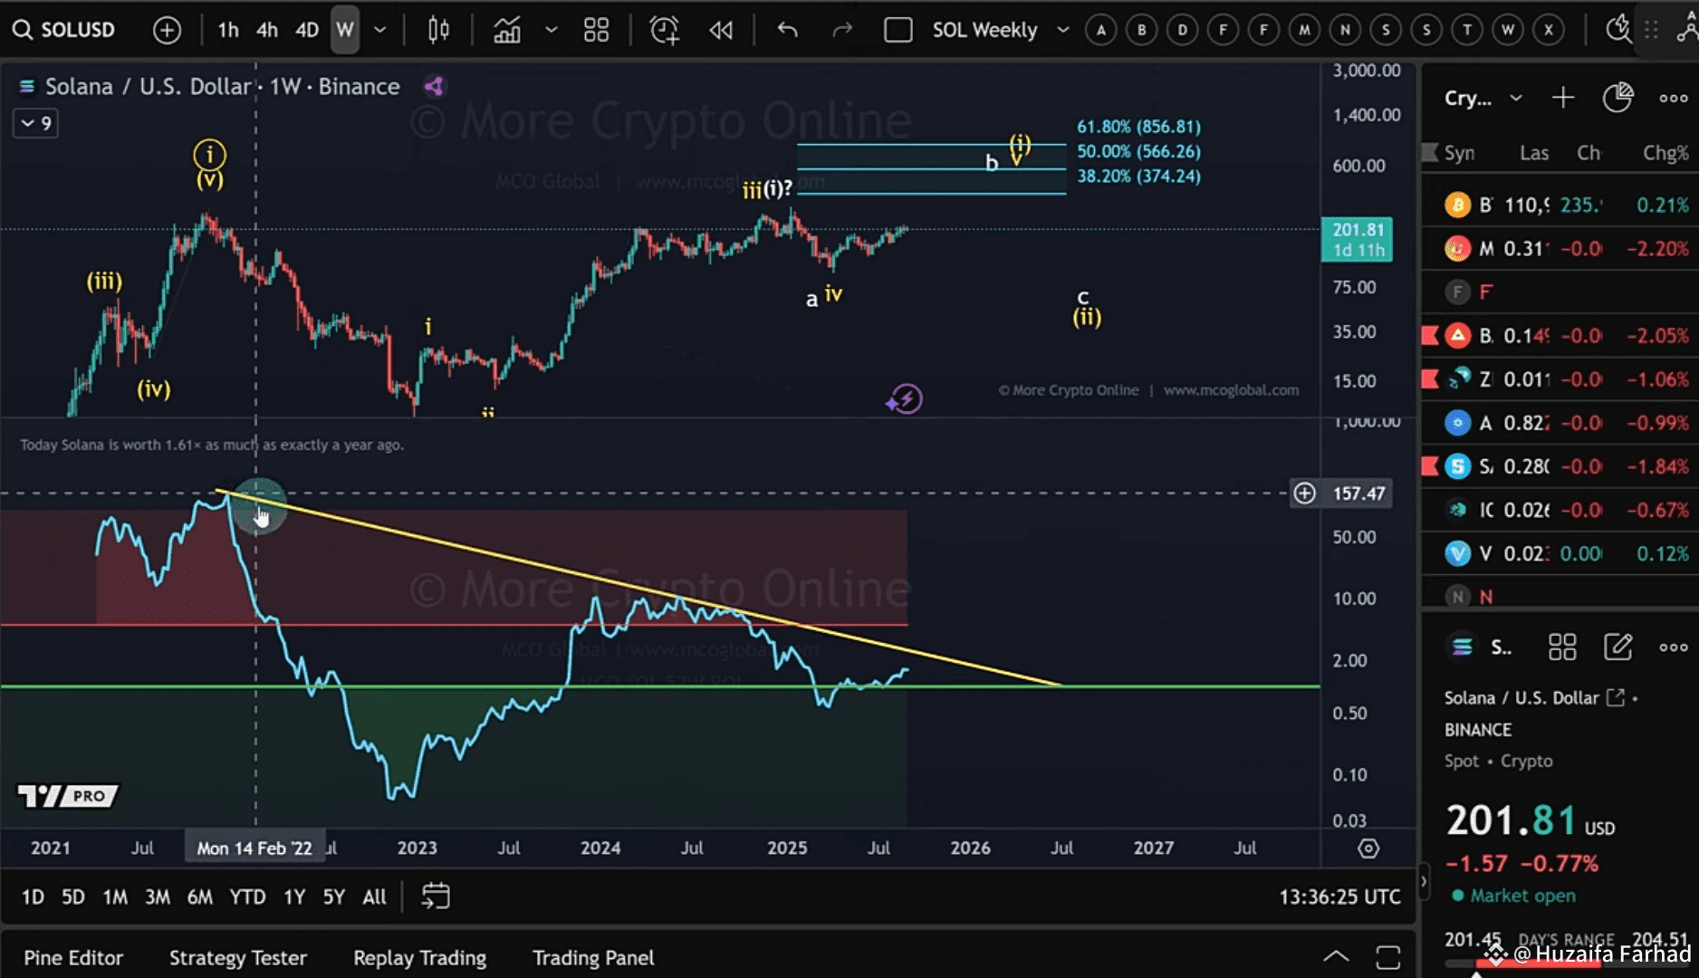The image size is (1699, 978).
Task: Sort watchlist by the Chg% column
Action: pos(1665,153)
